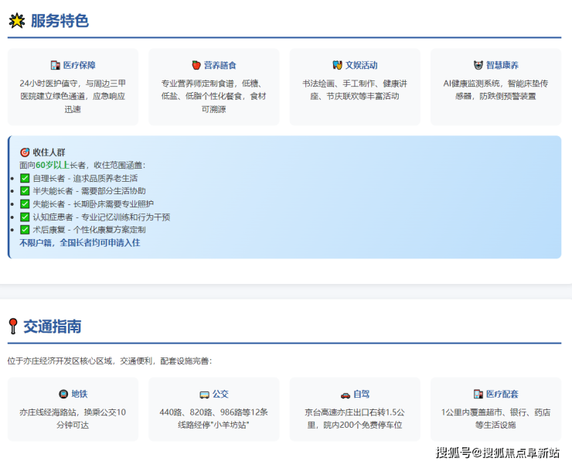Screen dimensions: 572x465
Task: Click the 搜狐号@搜狐焦点阜新站 watermark
Action: (x=497, y=453)
